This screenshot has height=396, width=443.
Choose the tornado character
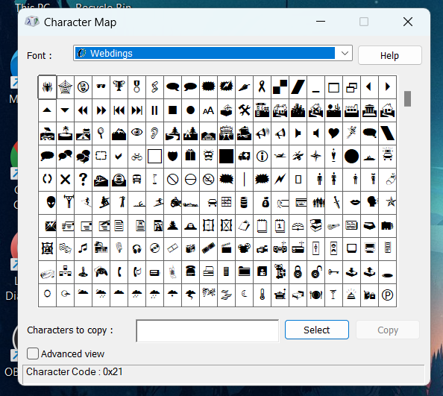click(x=190, y=295)
